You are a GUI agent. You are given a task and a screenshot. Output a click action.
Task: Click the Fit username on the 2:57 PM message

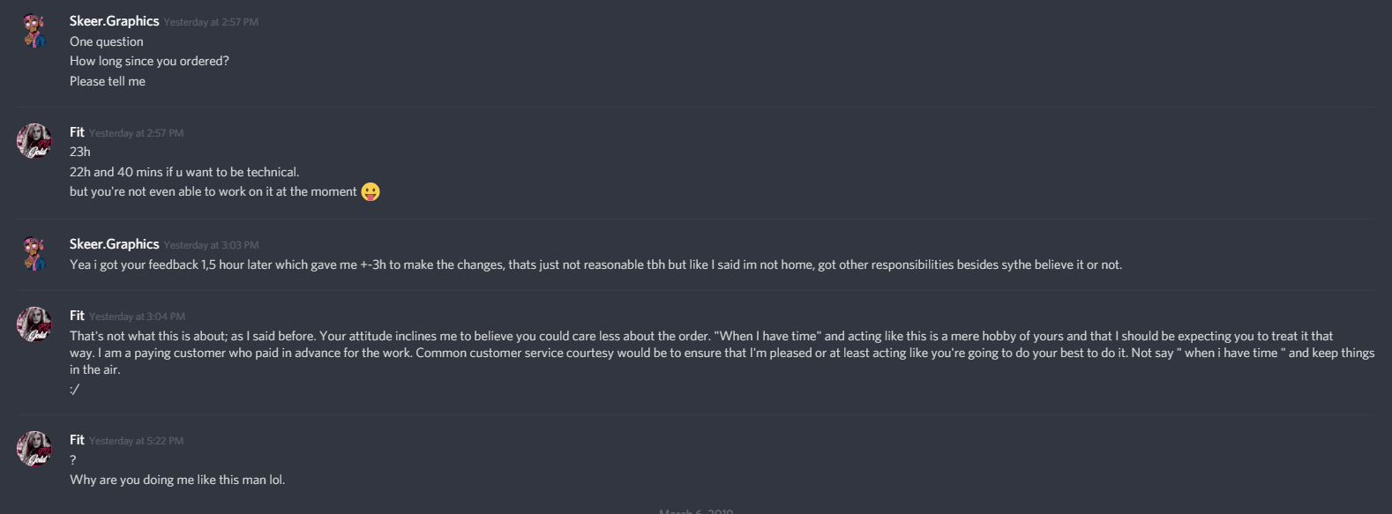coord(77,132)
